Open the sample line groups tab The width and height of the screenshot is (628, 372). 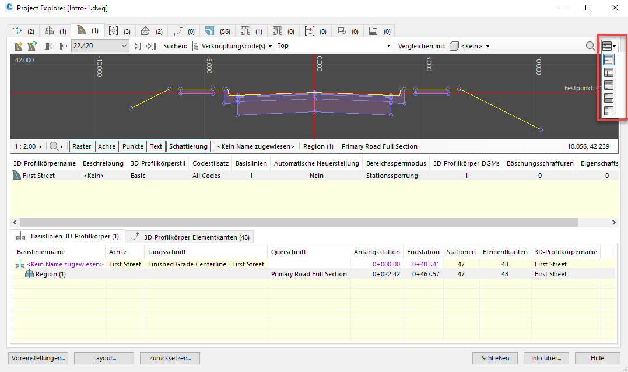click(315, 31)
